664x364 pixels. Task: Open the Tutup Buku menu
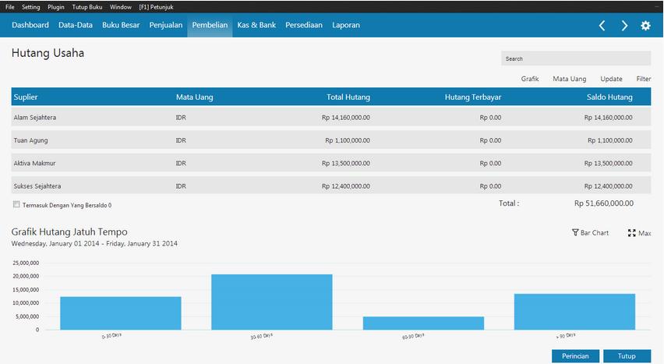point(87,6)
